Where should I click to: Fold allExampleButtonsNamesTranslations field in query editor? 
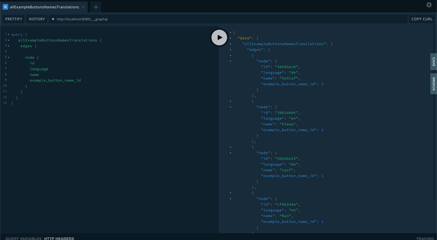[x=9, y=40]
